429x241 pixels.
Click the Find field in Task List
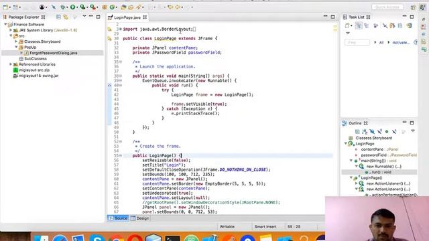click(x=357, y=42)
